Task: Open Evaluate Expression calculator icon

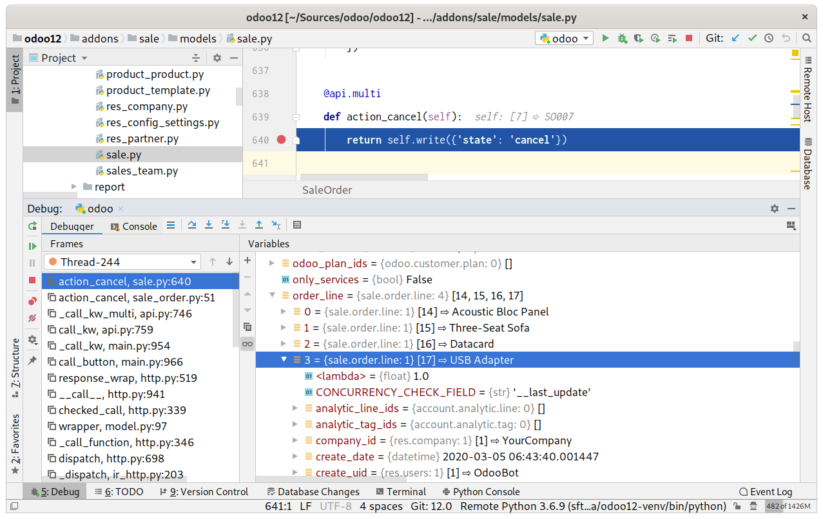Action: pyautogui.click(x=297, y=225)
